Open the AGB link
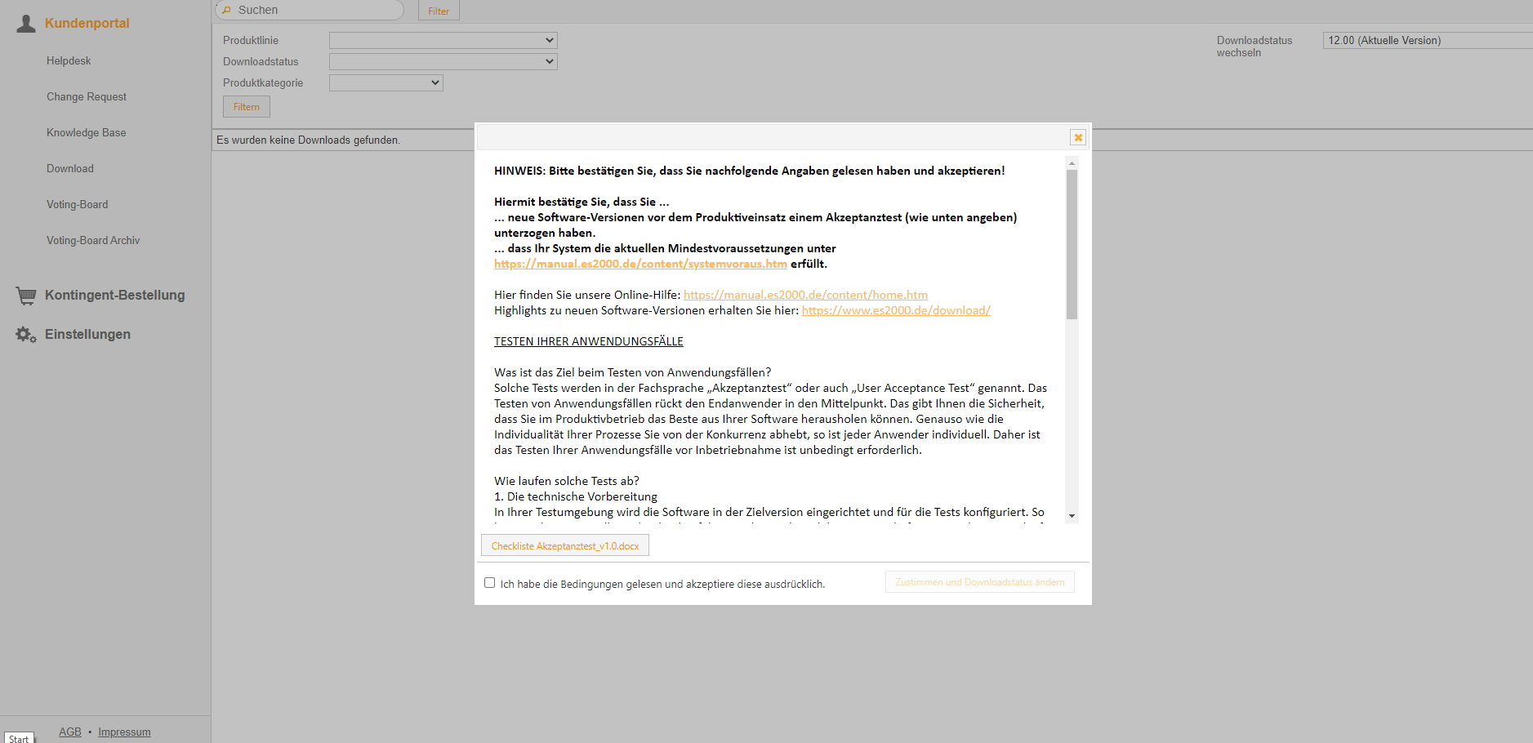 (x=70, y=732)
